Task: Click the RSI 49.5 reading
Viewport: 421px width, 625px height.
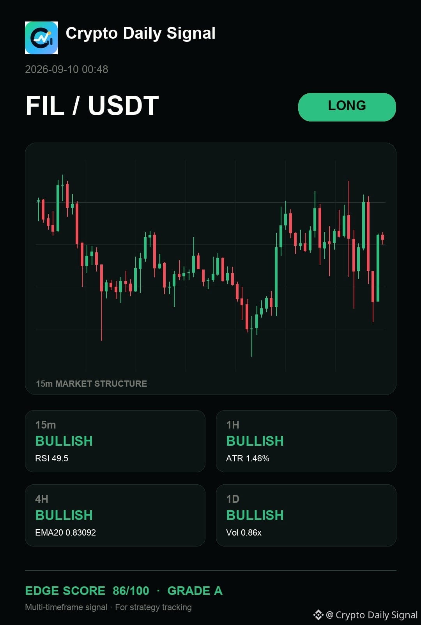Action: click(52, 458)
